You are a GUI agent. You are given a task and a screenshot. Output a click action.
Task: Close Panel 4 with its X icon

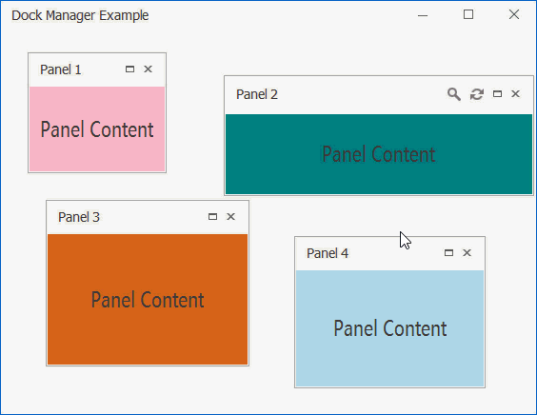click(467, 253)
